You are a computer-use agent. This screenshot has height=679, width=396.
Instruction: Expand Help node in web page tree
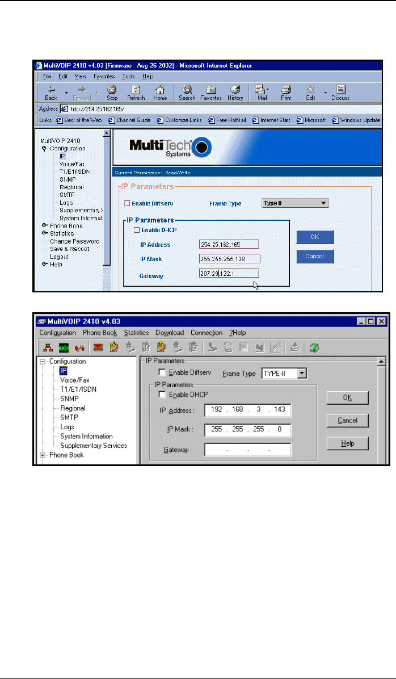pos(44,265)
